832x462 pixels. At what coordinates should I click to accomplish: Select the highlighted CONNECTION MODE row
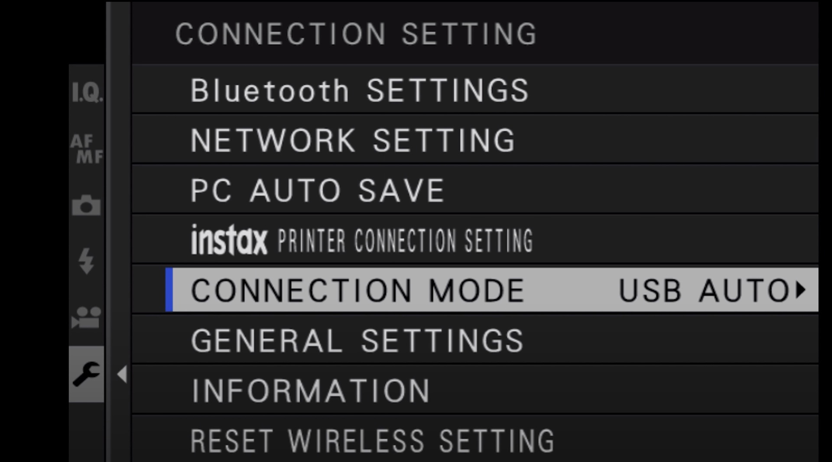358,290
